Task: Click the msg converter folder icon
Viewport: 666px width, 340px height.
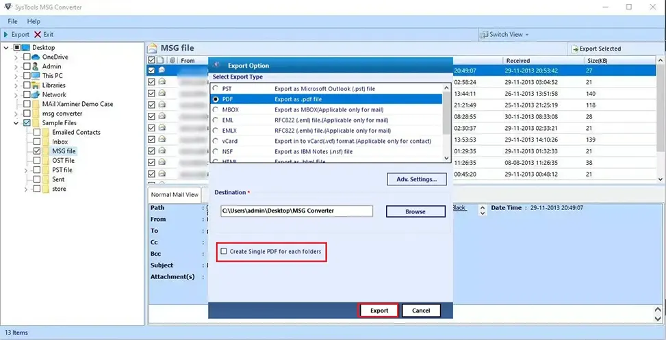Action: (x=36, y=114)
